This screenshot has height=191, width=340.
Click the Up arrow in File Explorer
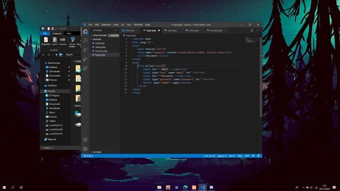point(56,55)
